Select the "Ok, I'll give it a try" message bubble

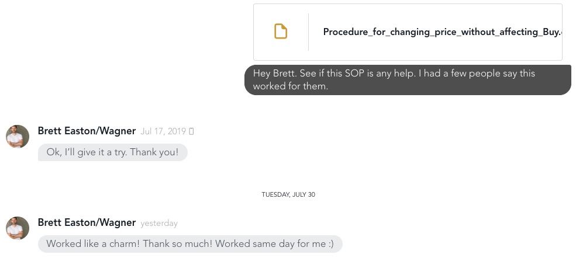click(113, 152)
